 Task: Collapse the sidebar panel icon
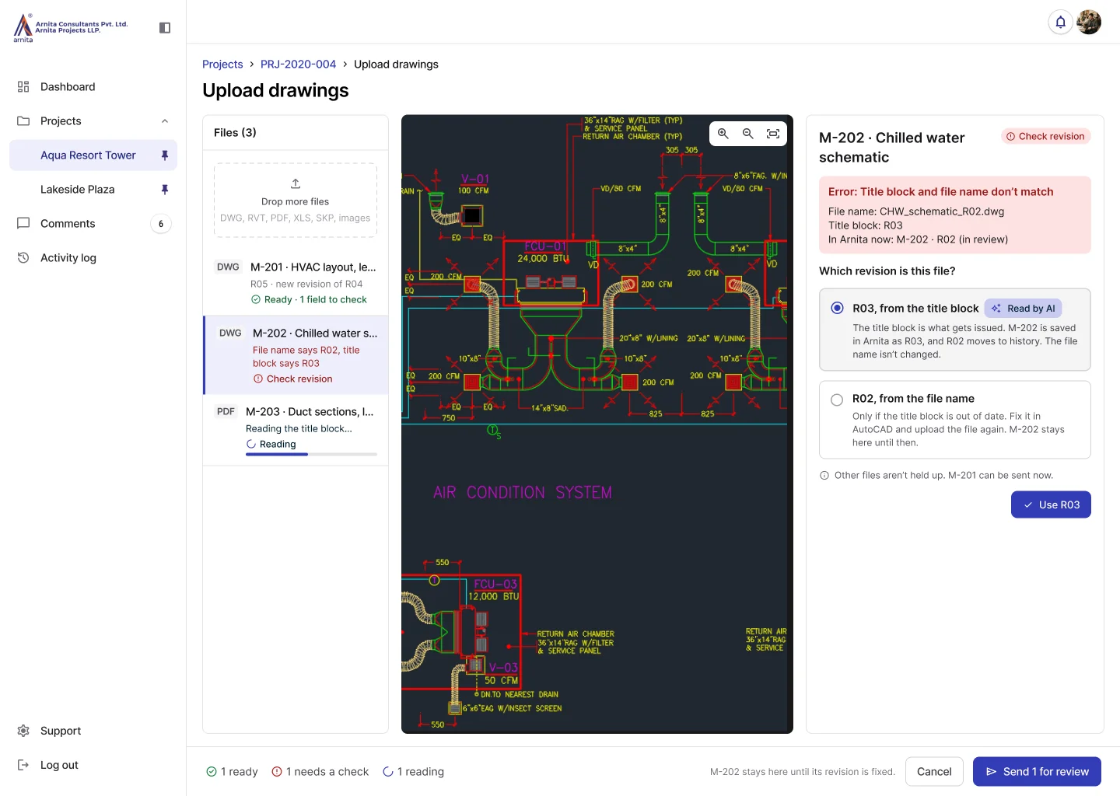coord(165,28)
